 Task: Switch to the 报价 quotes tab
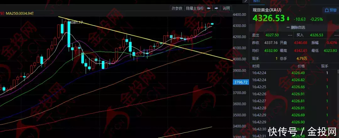257,2
